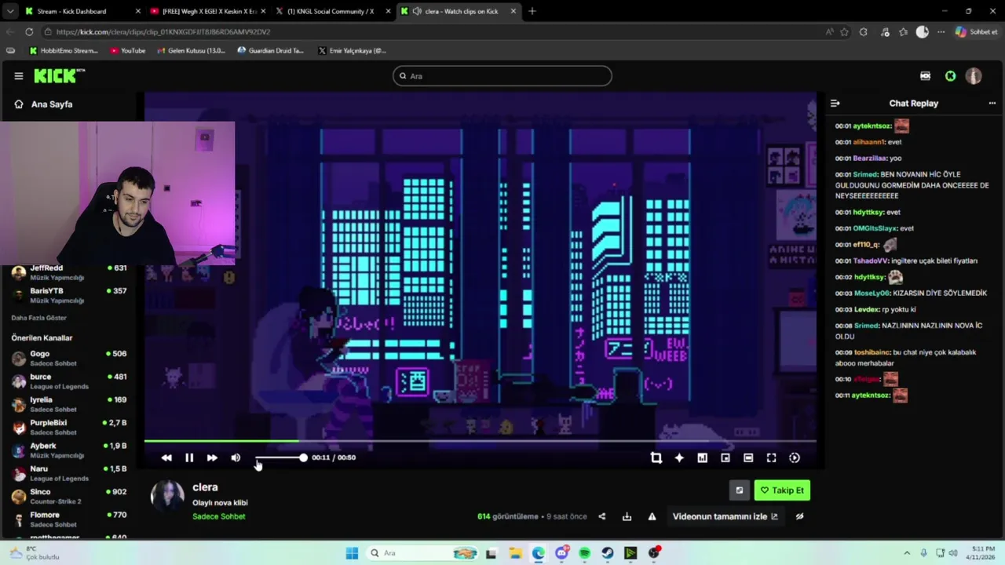Click the Kick logo

[59, 75]
